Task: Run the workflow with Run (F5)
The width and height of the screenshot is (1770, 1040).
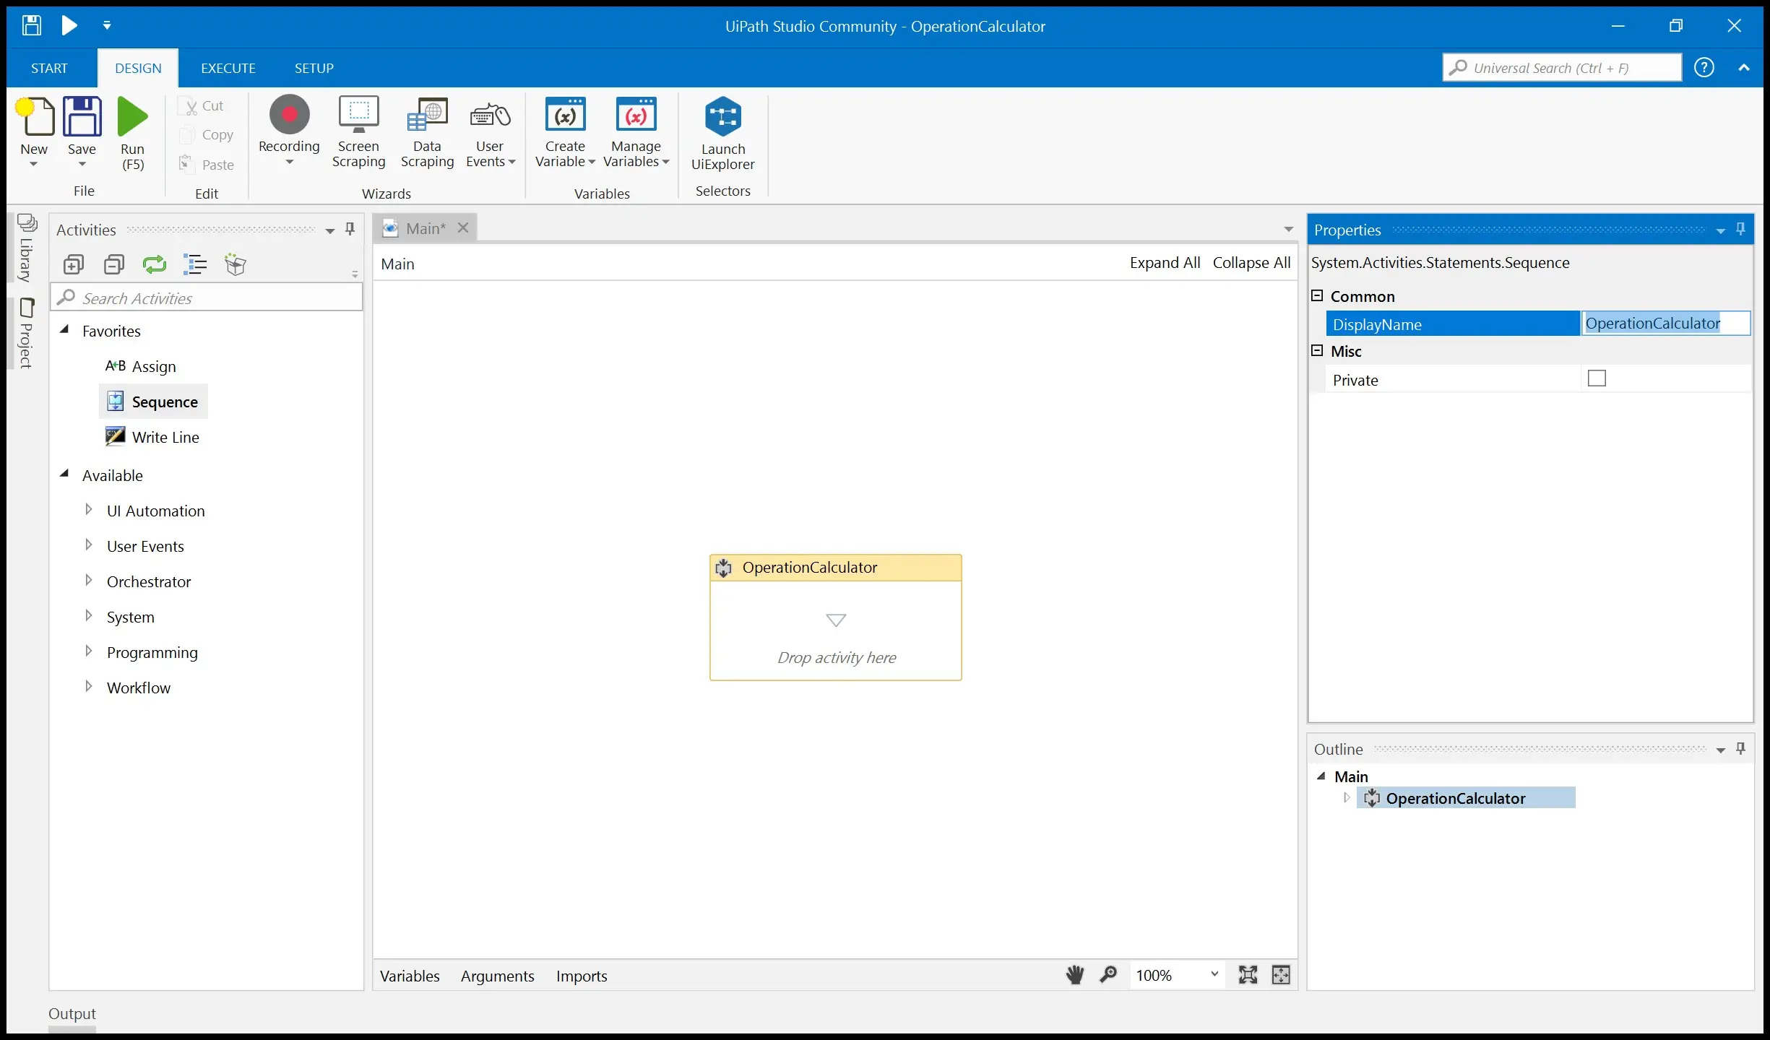Action: pos(133,134)
